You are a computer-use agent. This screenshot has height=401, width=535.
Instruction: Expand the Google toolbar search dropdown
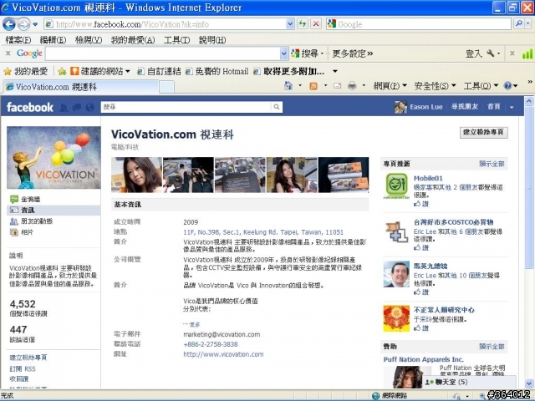coord(284,53)
